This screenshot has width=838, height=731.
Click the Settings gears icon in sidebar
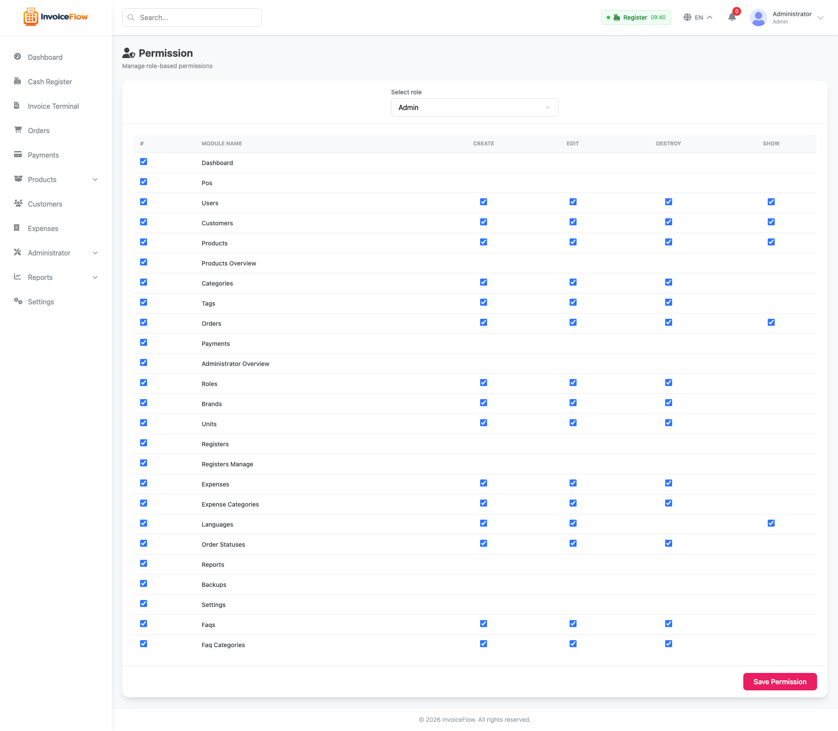coord(18,301)
